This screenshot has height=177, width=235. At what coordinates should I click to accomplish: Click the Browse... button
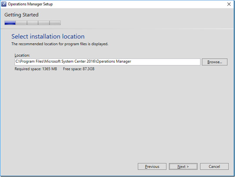[215, 62]
